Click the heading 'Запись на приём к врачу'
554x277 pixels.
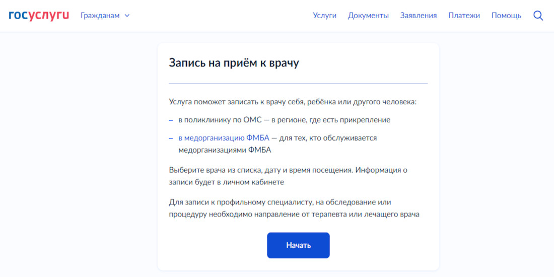point(234,63)
